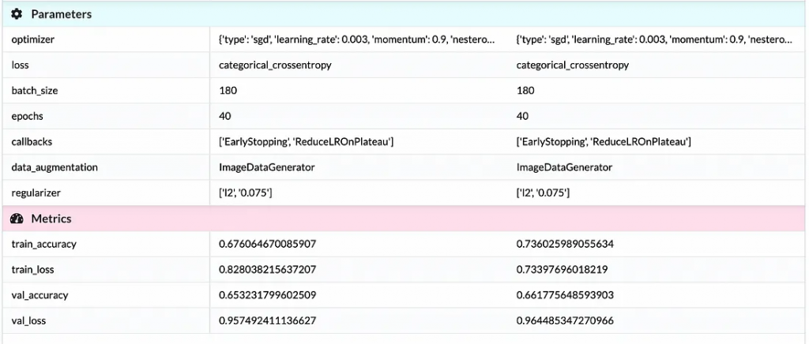Click second run's callbacks list value
The image size is (809, 344).
[604, 141]
